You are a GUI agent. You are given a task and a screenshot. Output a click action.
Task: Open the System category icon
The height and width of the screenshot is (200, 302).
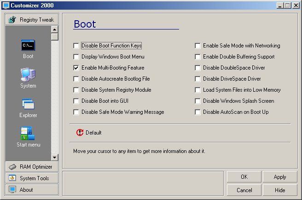pos(28,75)
